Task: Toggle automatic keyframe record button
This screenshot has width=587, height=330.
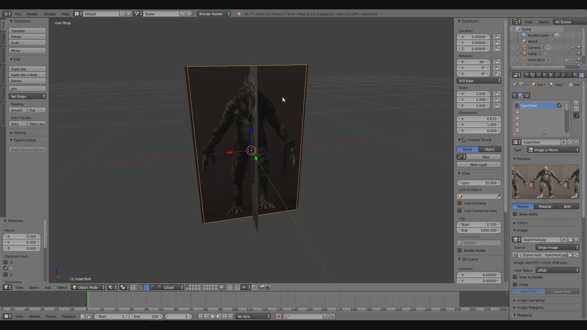Action: pos(279,317)
